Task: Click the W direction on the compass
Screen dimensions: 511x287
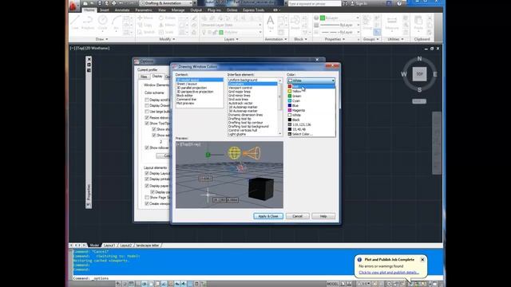Action: click(x=404, y=74)
